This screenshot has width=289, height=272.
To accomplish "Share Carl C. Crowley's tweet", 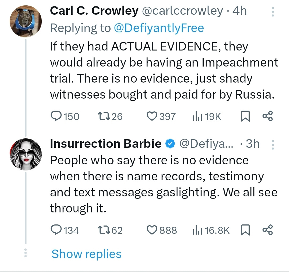I will pyautogui.click(x=268, y=116).
